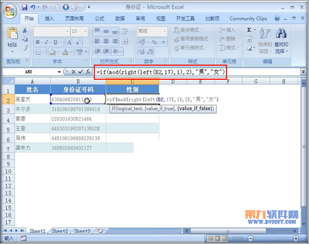Click merge and center icon
The width and height of the screenshot is (309, 244).
125,41
